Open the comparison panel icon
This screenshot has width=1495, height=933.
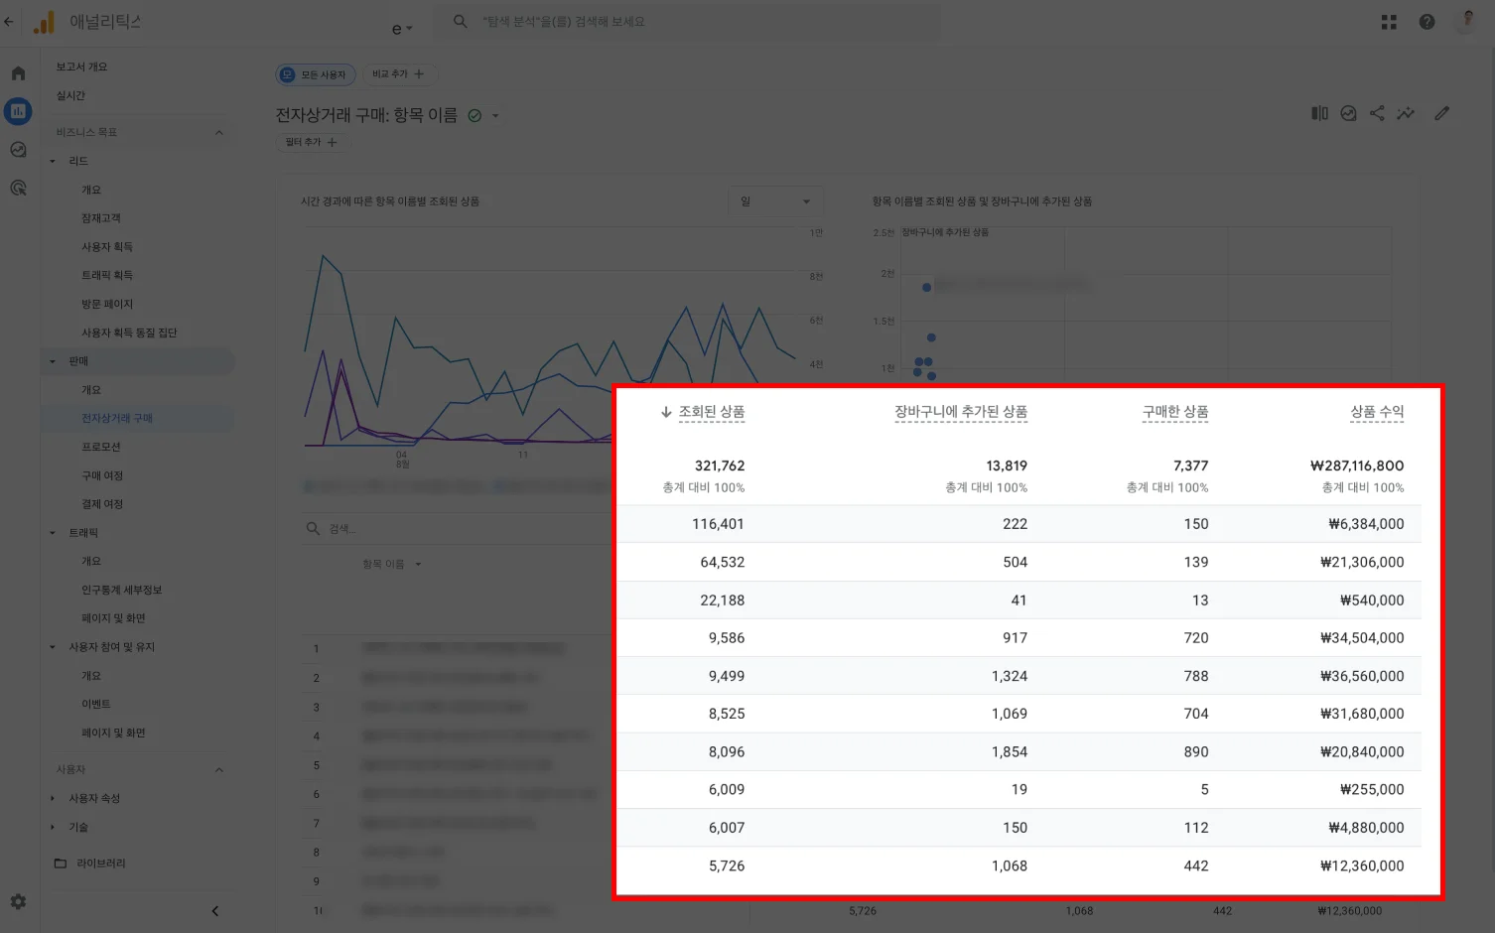(1319, 113)
